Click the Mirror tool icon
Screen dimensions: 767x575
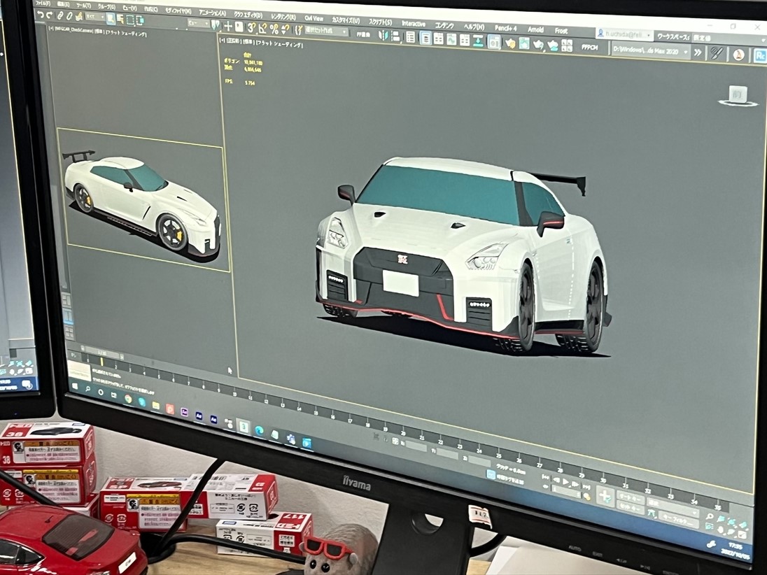383,35
